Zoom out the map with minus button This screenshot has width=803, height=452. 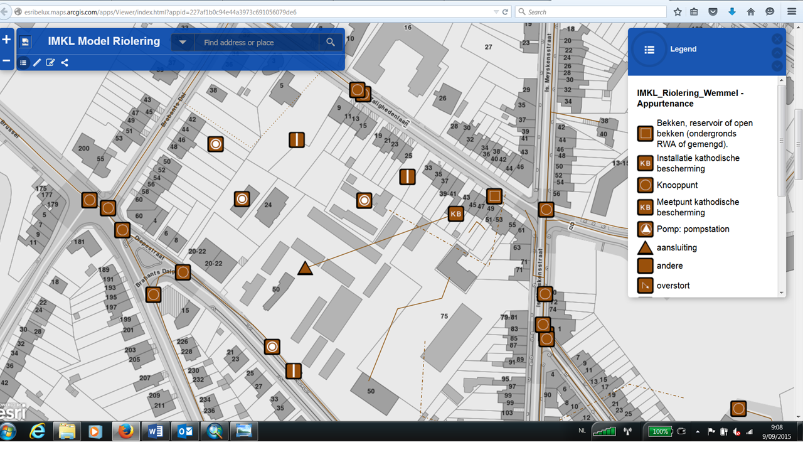pyautogui.click(x=6, y=61)
